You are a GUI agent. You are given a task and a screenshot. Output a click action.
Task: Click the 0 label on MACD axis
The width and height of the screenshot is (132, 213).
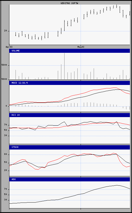click(6, 106)
